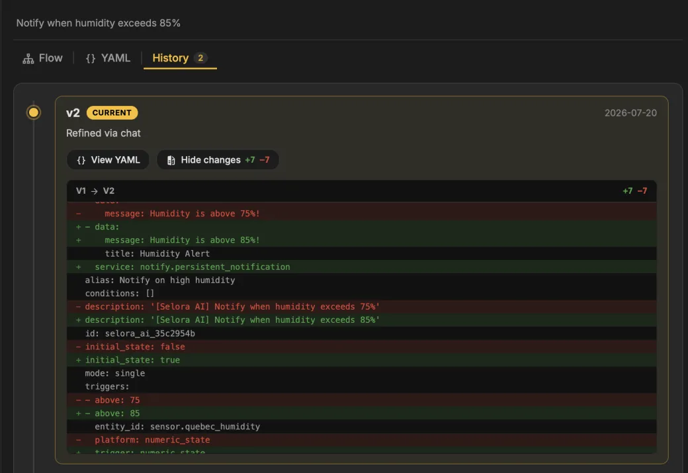Click Hide changes button
688x473 pixels.
click(x=218, y=159)
